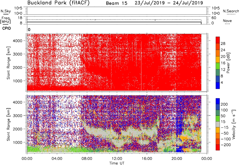Viewport: 239px width, 165px height.
Task: Click the Power [dB] colorbar title
Action: coord(228,63)
